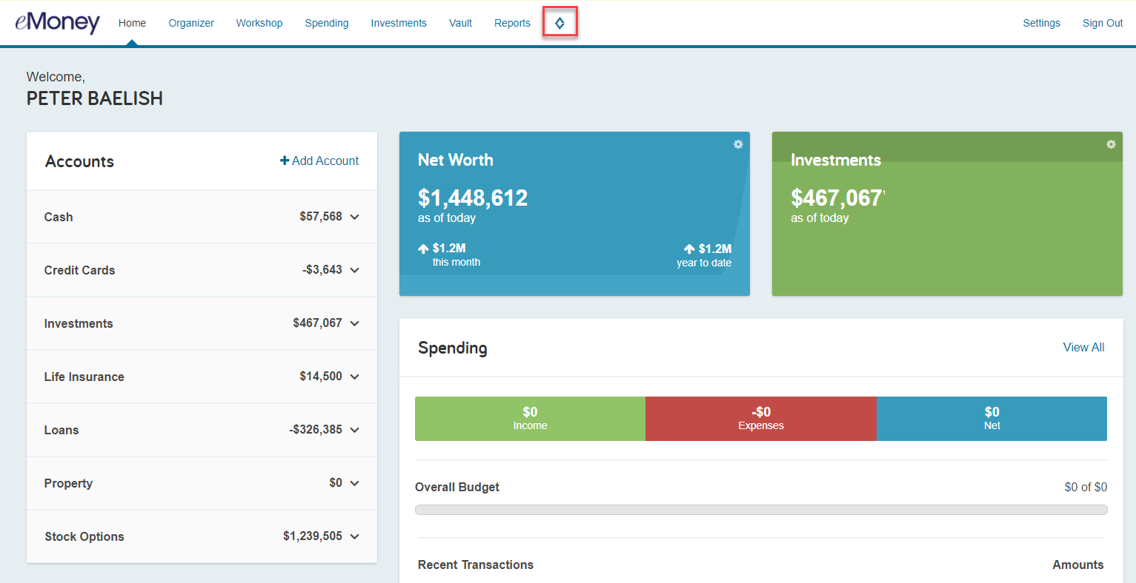
Task: Open the Reports menu
Action: [x=512, y=23]
